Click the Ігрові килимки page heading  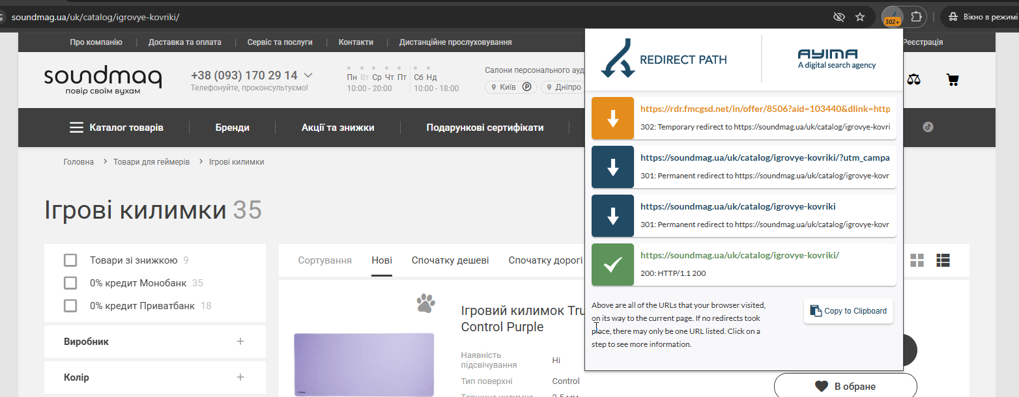(136, 210)
